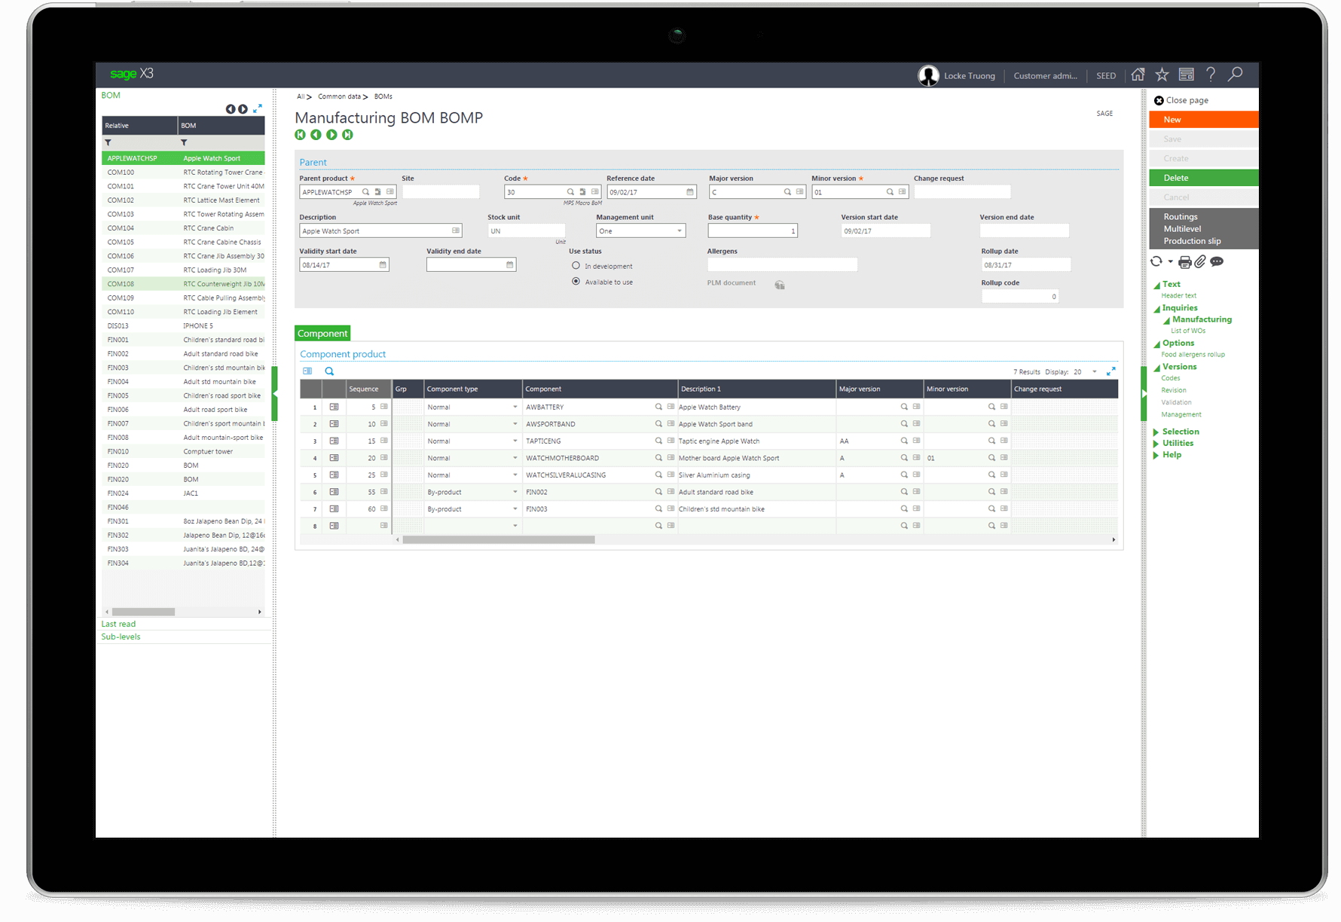Viewport: 1341px width, 922px height.
Task: Click the Allergens field
Action: tap(782, 264)
